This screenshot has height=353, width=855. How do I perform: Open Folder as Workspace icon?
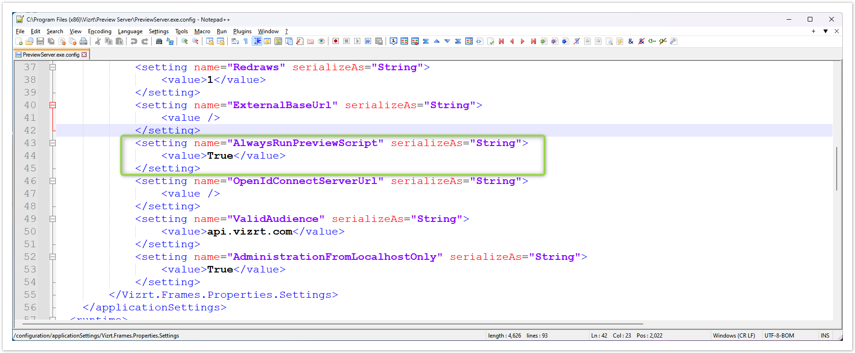311,42
